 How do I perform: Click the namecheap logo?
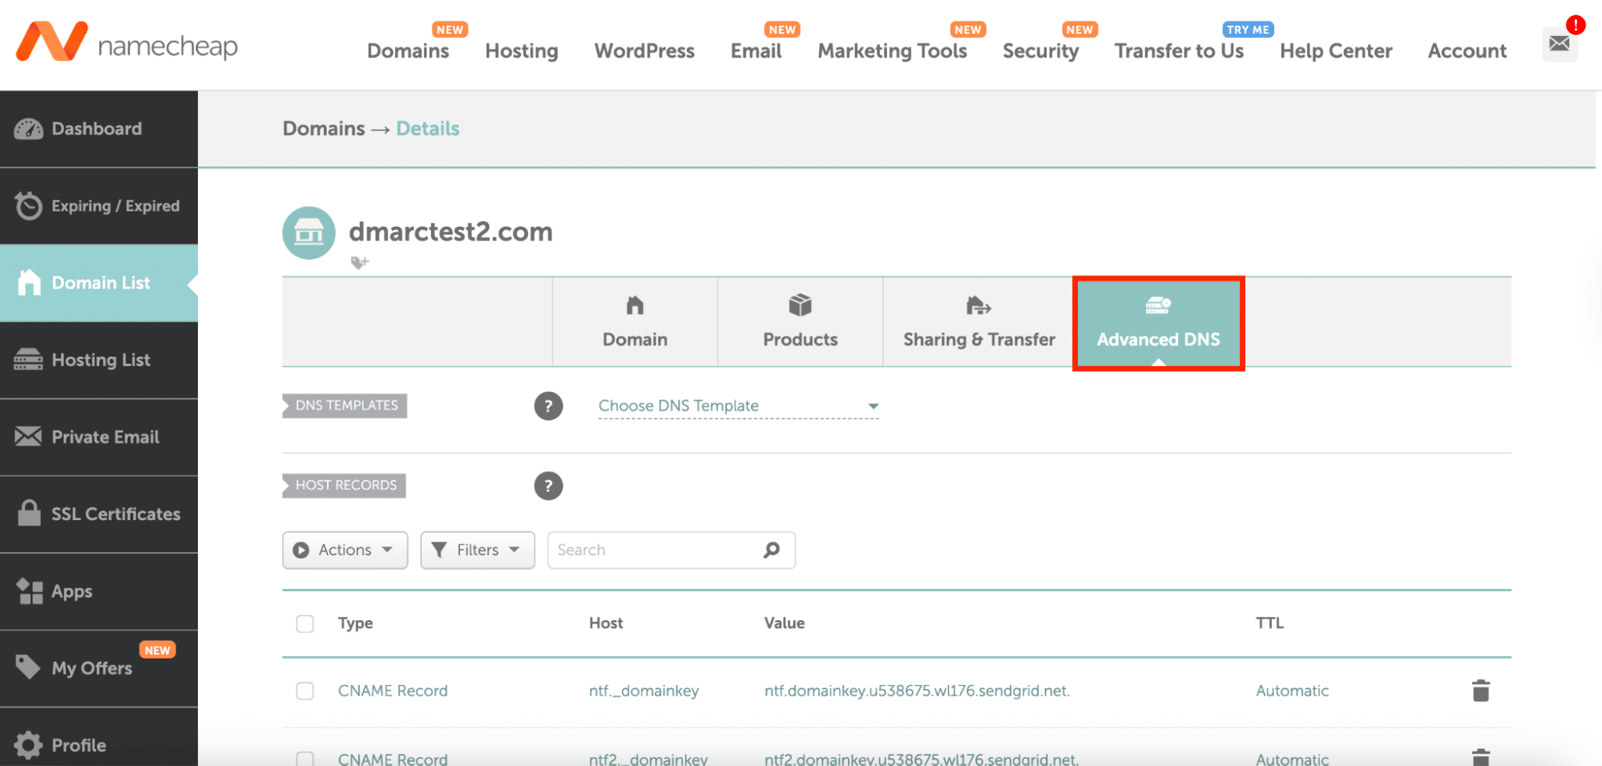point(127,42)
